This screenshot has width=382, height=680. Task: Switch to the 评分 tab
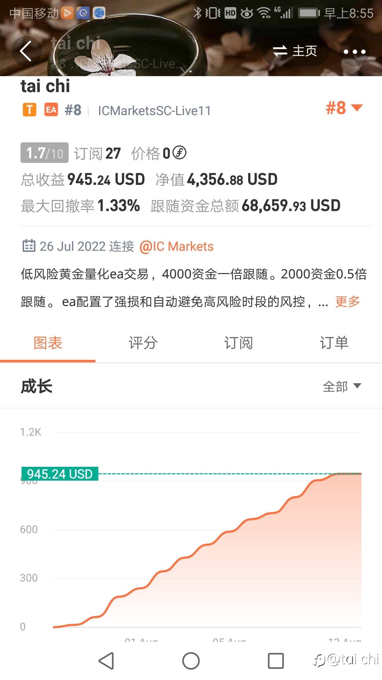click(x=143, y=343)
